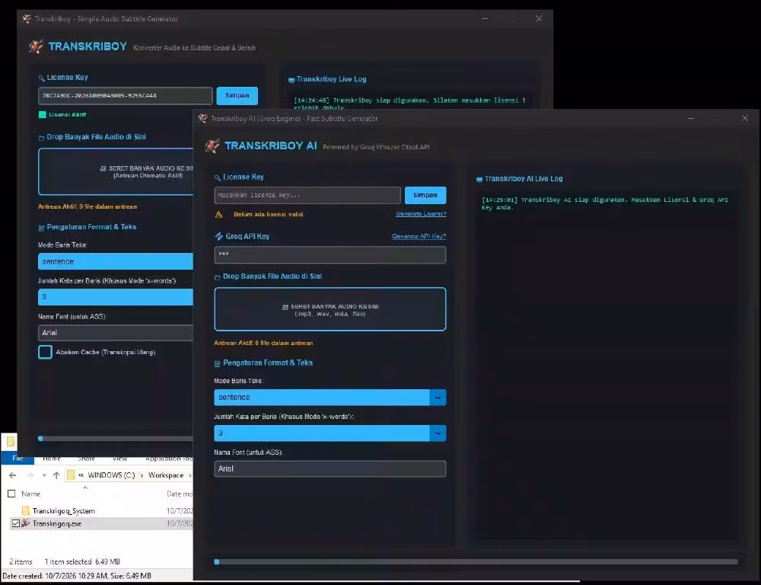The width and height of the screenshot is (761, 585).
Task: Click Workspace breadcrumb in address bar
Action: tap(166, 475)
